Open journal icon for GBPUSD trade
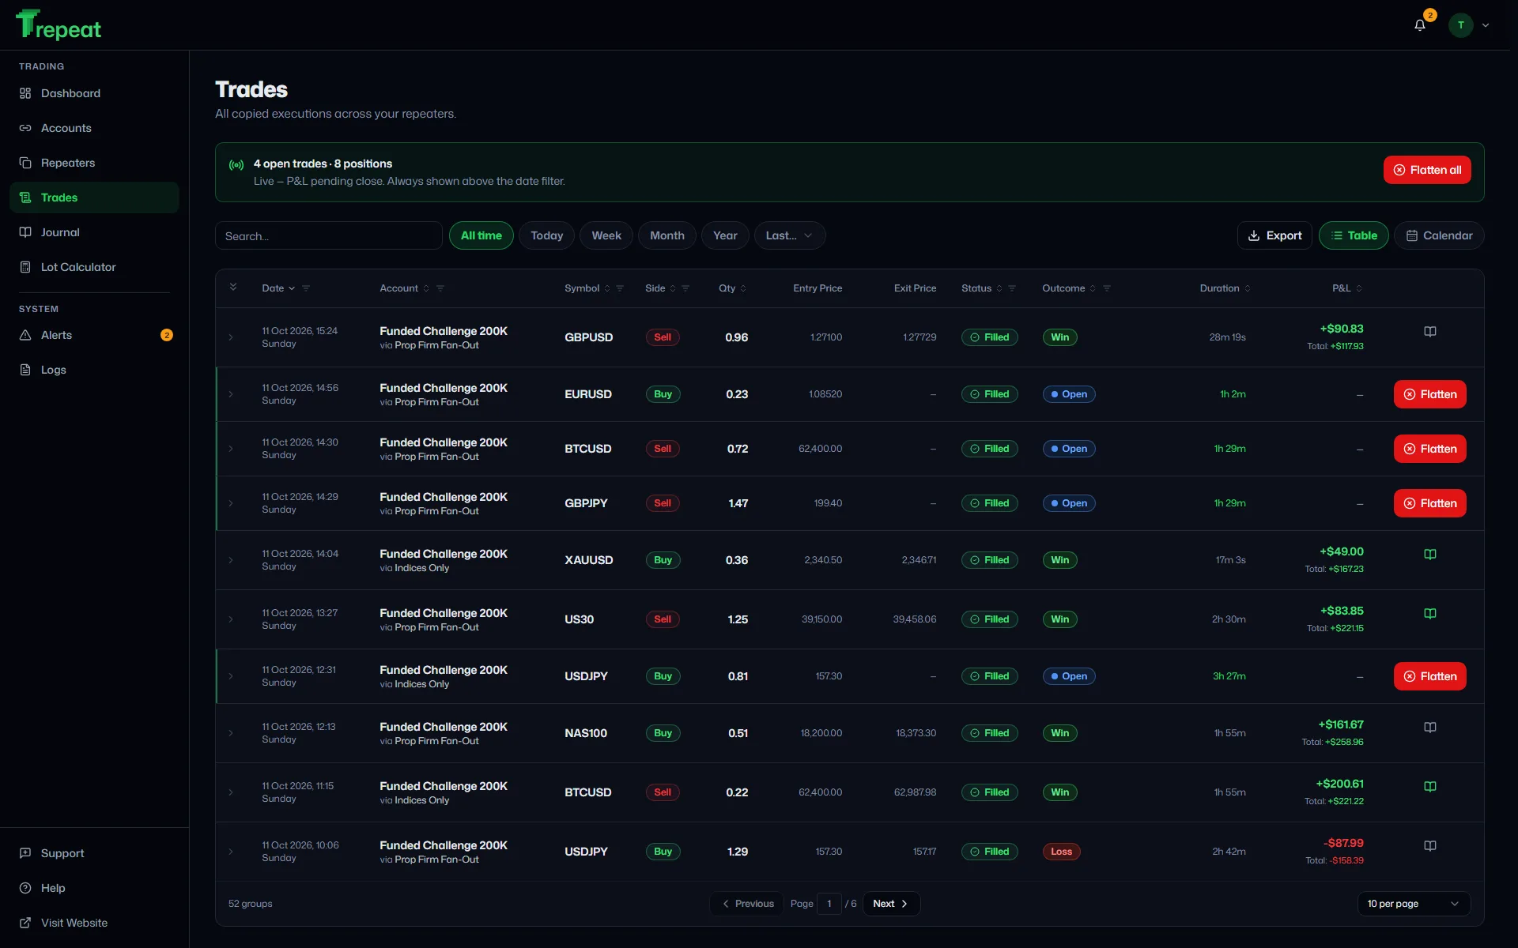1518x948 pixels. point(1430,332)
